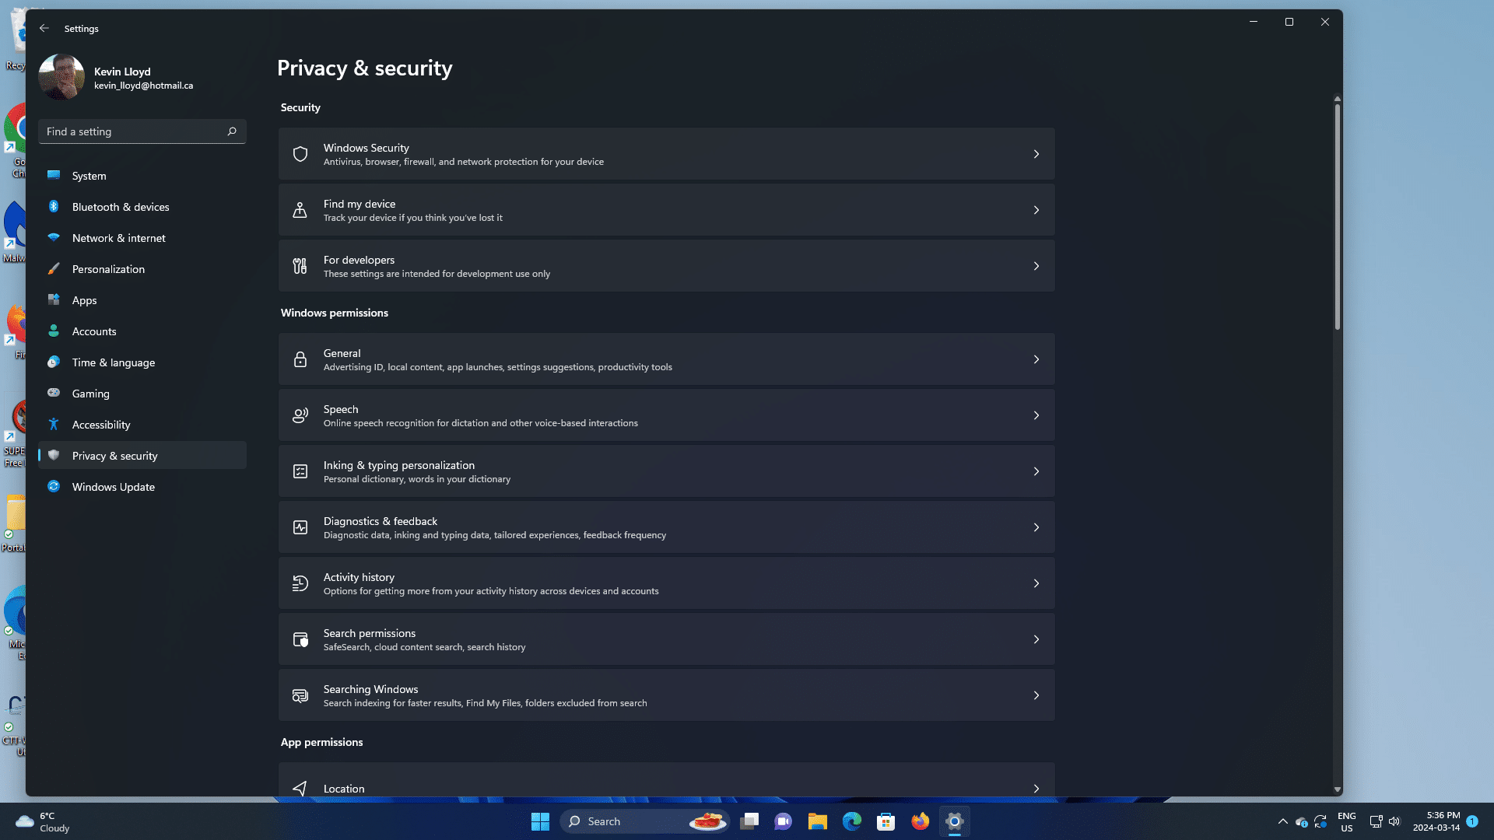Click the For developers icon
The height and width of the screenshot is (840, 1494).
(x=300, y=265)
